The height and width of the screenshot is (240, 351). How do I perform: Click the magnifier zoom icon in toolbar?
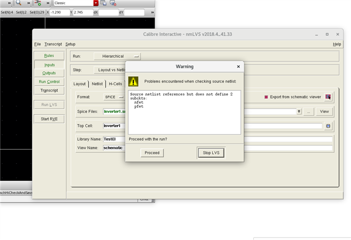click(x=18, y=3)
